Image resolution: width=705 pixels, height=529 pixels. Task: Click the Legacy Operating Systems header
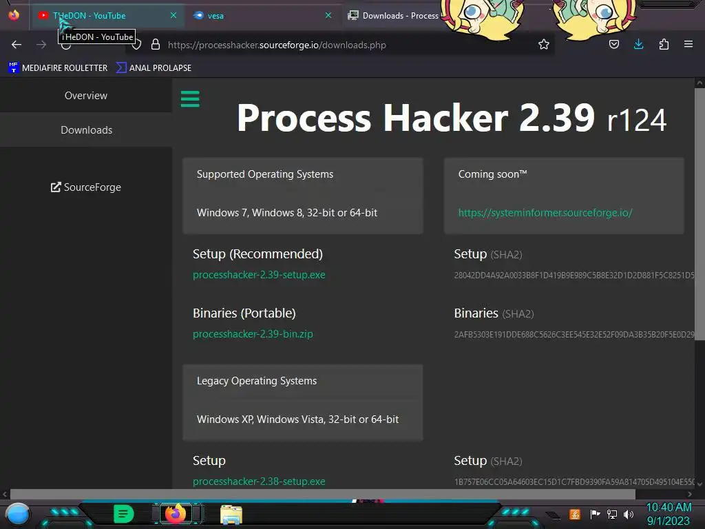[x=257, y=380]
